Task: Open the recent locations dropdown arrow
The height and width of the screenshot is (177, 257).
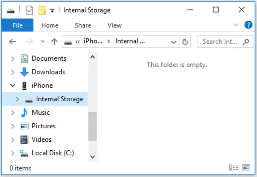Action: [43, 41]
